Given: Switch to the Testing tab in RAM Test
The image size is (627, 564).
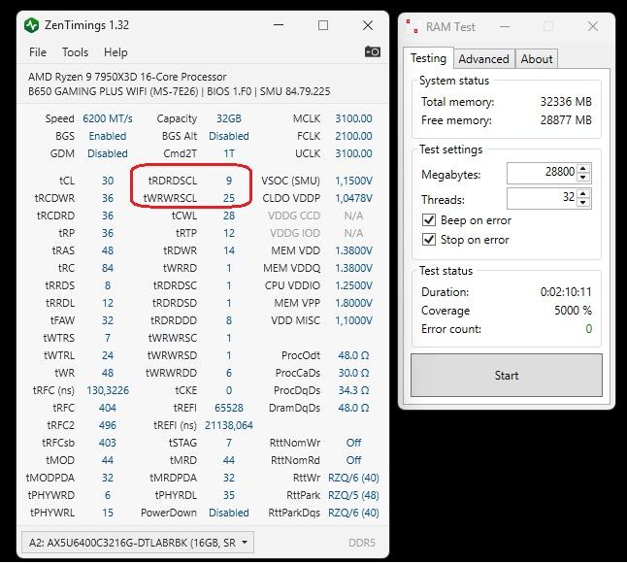Looking at the screenshot, I should point(428,58).
